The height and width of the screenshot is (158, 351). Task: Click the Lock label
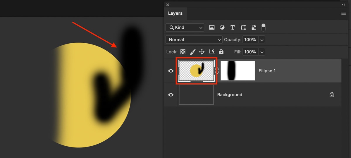click(172, 52)
